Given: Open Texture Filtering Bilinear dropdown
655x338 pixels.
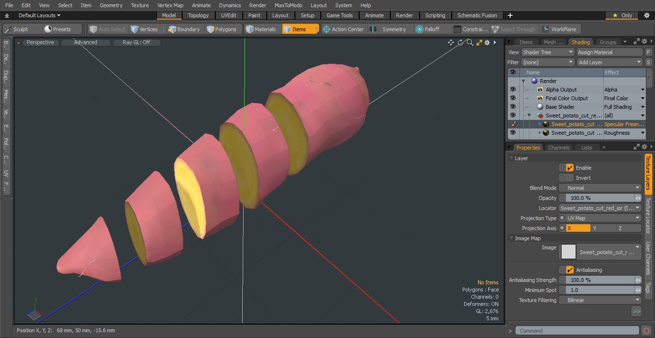Looking at the screenshot, I should point(603,300).
